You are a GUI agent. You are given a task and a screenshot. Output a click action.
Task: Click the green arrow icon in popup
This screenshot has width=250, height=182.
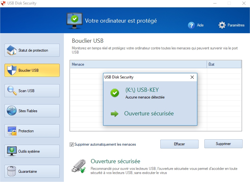click(x=115, y=114)
